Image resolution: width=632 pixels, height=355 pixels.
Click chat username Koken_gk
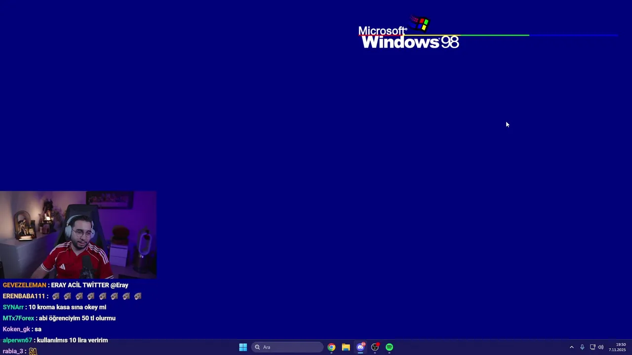click(x=16, y=329)
